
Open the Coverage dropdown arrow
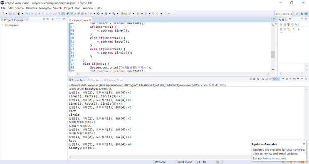pyautogui.click(x=110, y=14)
